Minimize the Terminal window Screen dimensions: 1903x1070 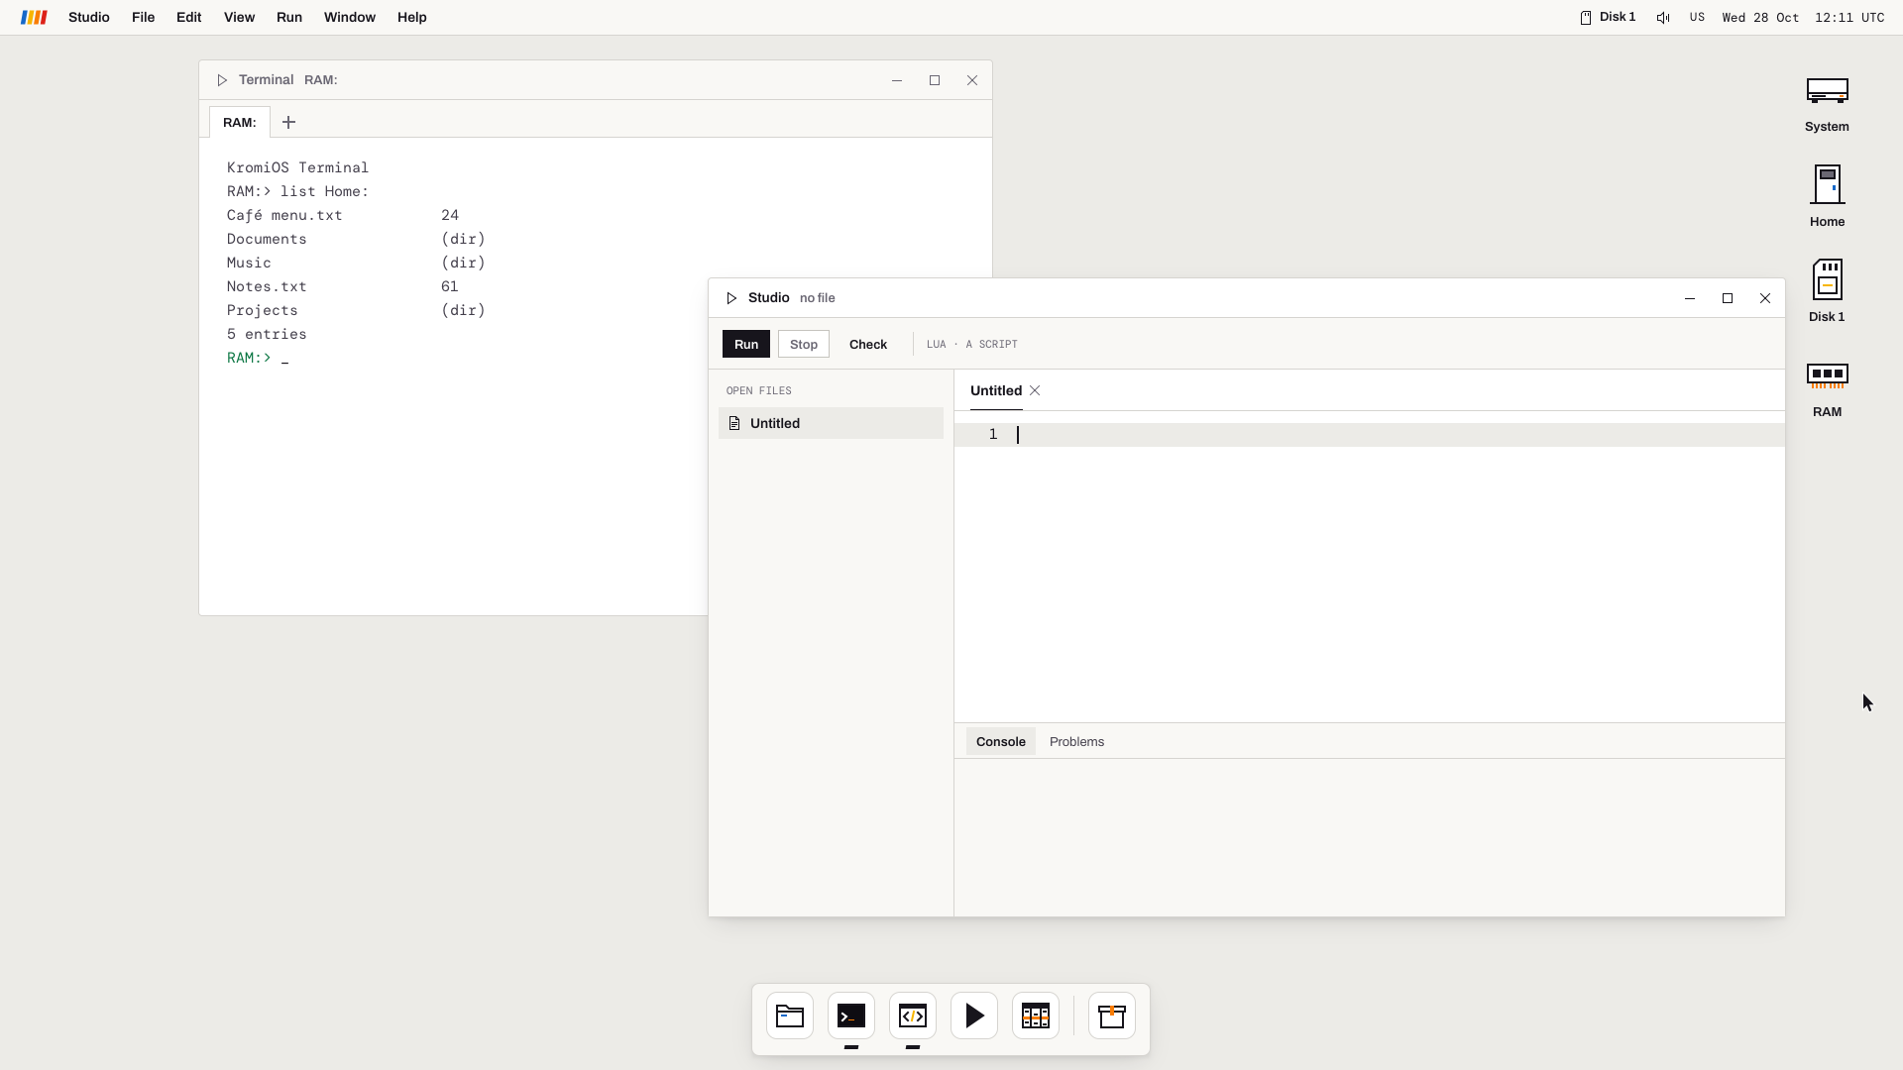[897, 80]
